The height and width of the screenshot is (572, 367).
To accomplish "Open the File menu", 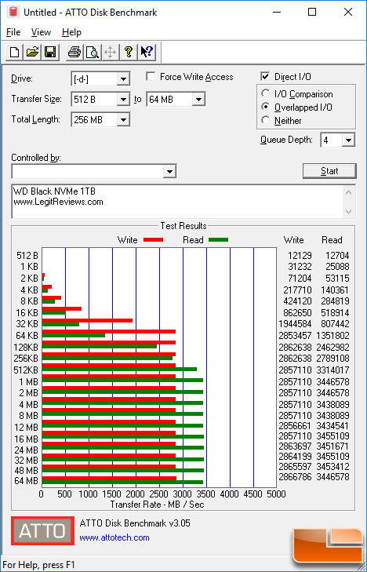I will [x=13, y=32].
